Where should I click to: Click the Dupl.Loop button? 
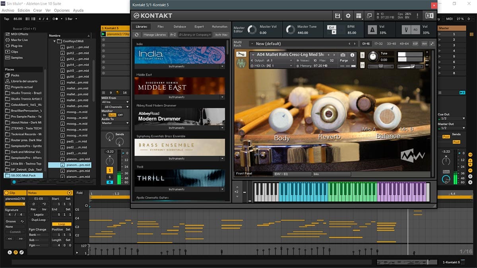[39, 220]
